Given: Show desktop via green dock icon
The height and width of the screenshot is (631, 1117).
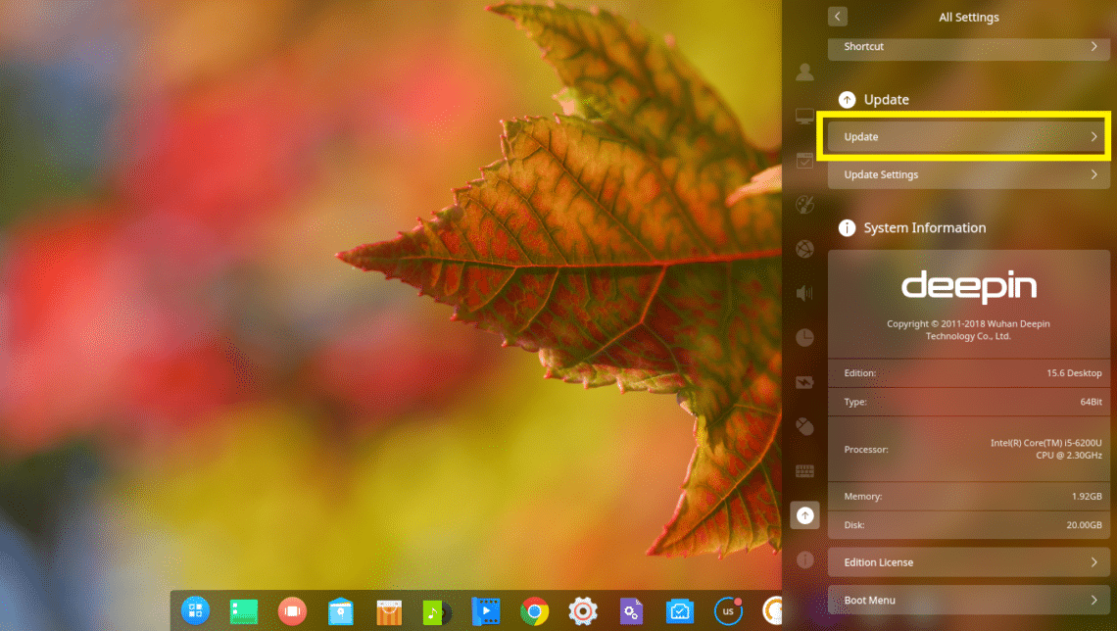Looking at the screenshot, I should click(x=244, y=611).
